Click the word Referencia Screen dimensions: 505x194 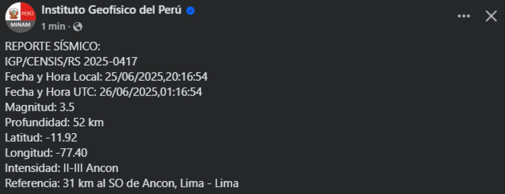pos(31,183)
